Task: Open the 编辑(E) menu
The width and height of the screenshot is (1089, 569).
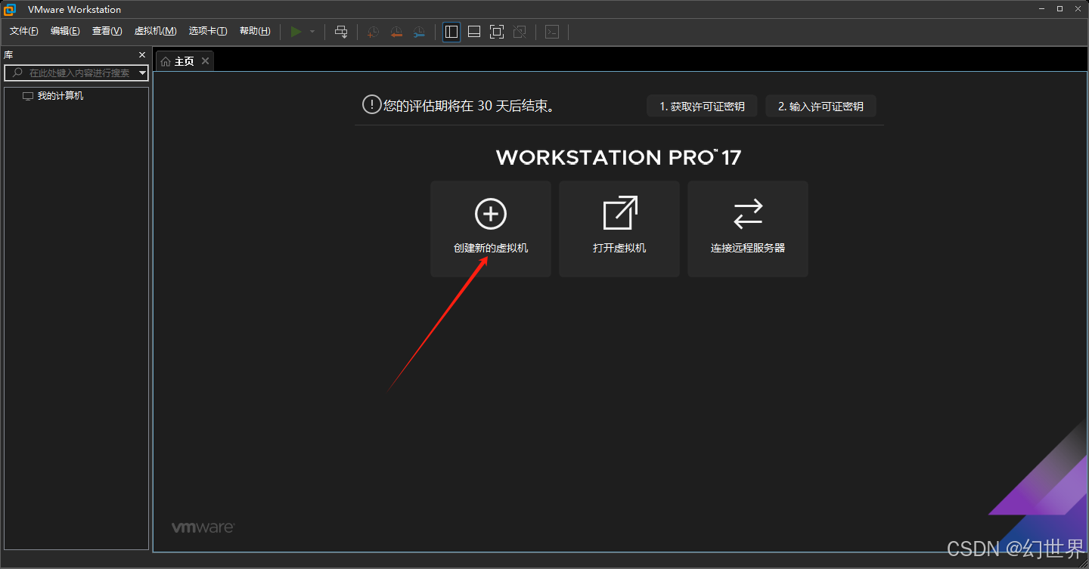Action: pyautogui.click(x=65, y=31)
